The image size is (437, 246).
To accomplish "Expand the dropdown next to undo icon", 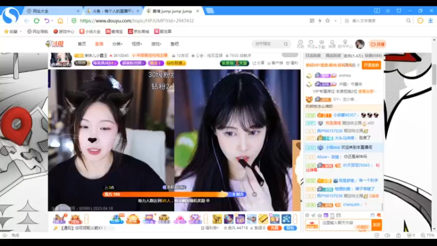I will coord(52,21).
